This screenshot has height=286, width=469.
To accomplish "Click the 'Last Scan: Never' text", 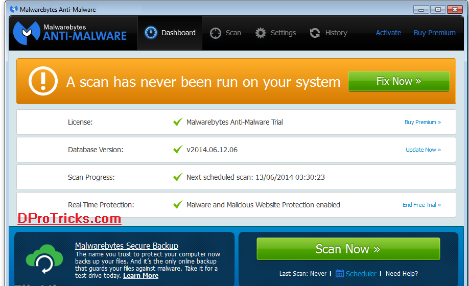I will pos(302,273).
